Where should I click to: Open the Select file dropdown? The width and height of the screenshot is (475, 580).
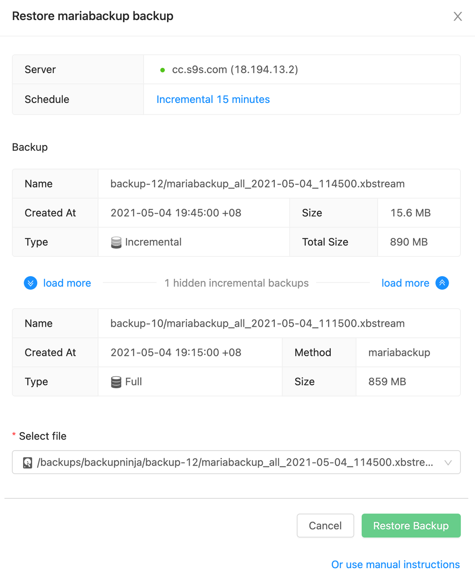tap(448, 462)
